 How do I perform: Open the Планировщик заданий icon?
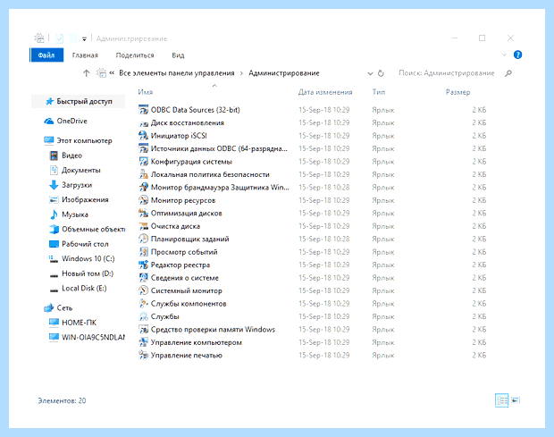(x=143, y=240)
